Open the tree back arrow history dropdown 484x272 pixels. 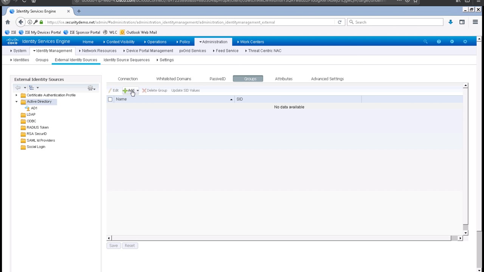point(25,88)
